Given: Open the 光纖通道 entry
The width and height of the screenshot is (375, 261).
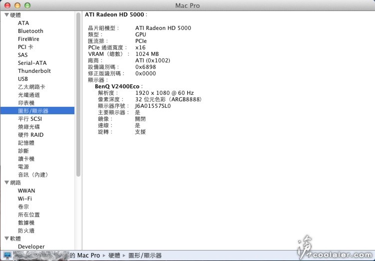Looking at the screenshot, I should click(x=28, y=95).
